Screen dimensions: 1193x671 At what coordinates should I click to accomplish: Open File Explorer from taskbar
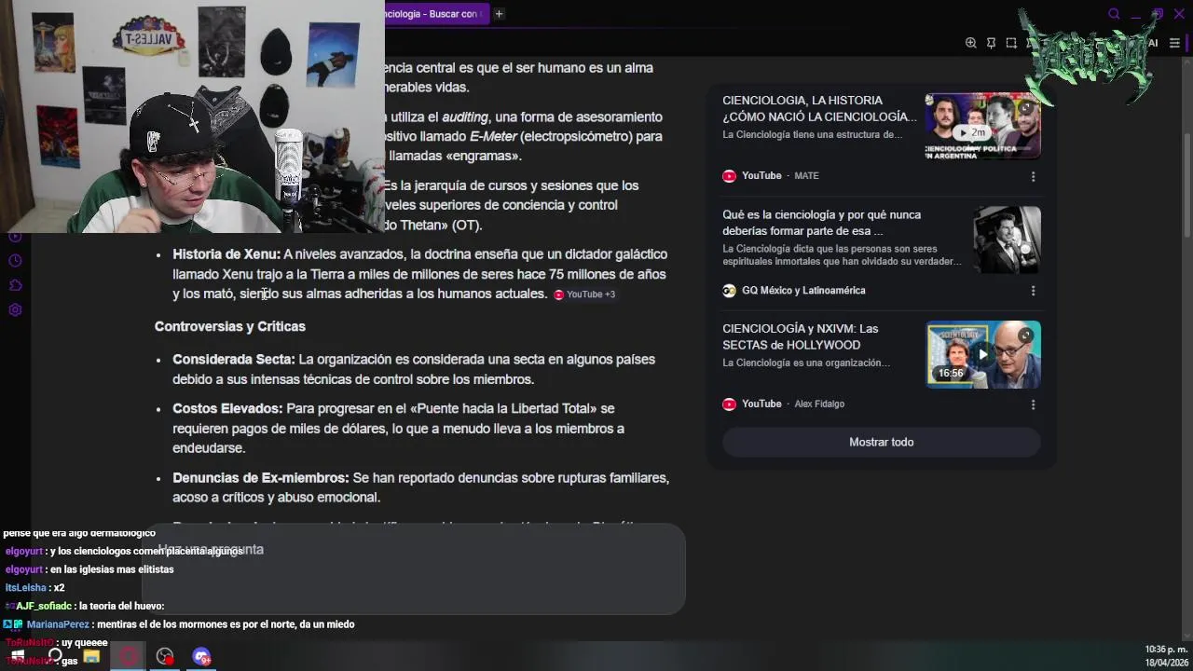pyautogui.click(x=91, y=656)
